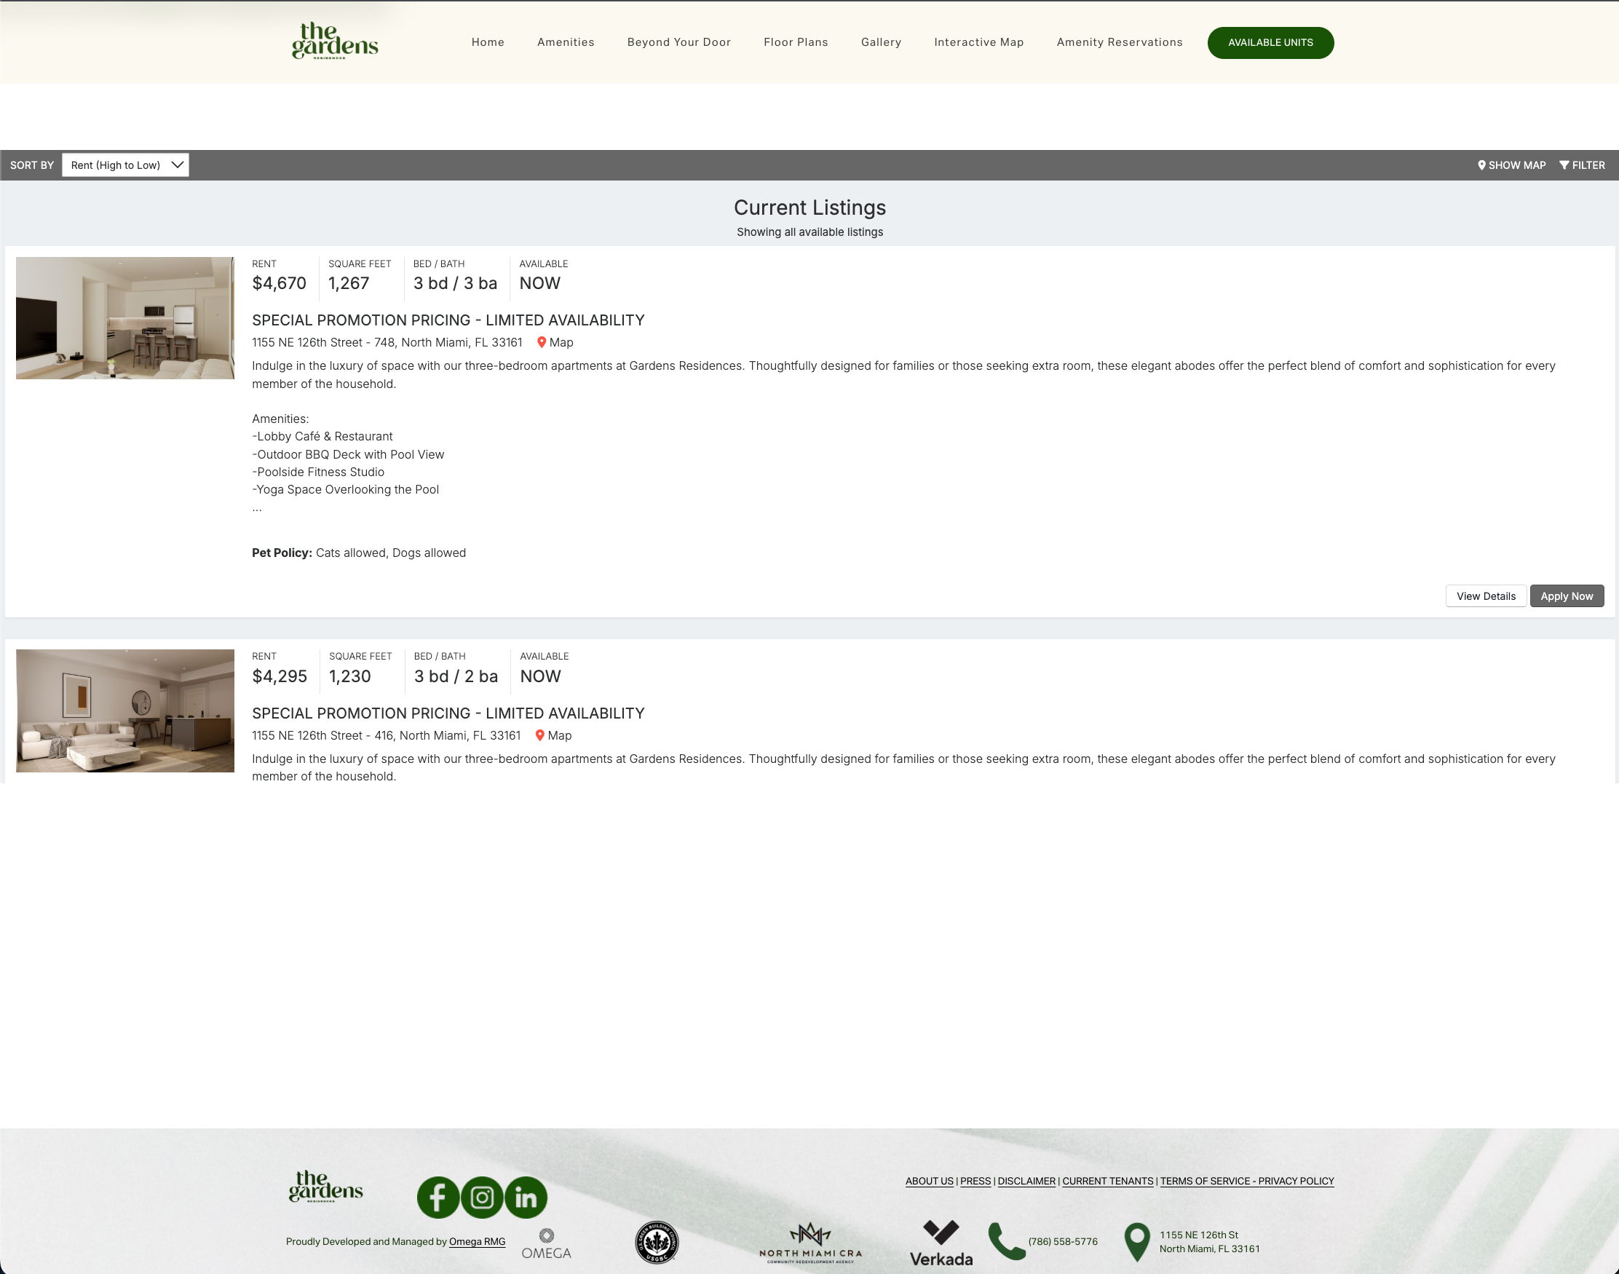Viewport: 1619px width, 1274px height.
Task: Click second listing's Special Promotion Pricing title
Action: coord(448,713)
